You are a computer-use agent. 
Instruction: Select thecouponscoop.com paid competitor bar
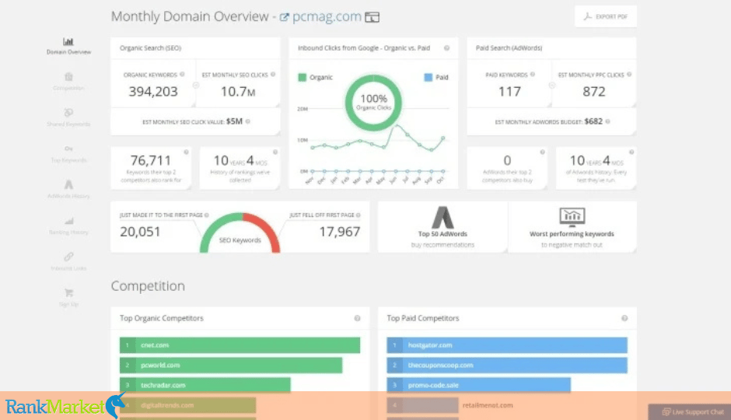507,366
